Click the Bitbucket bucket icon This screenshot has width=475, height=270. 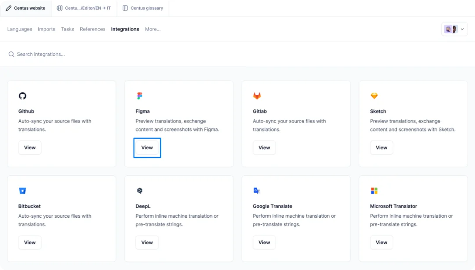point(22,190)
